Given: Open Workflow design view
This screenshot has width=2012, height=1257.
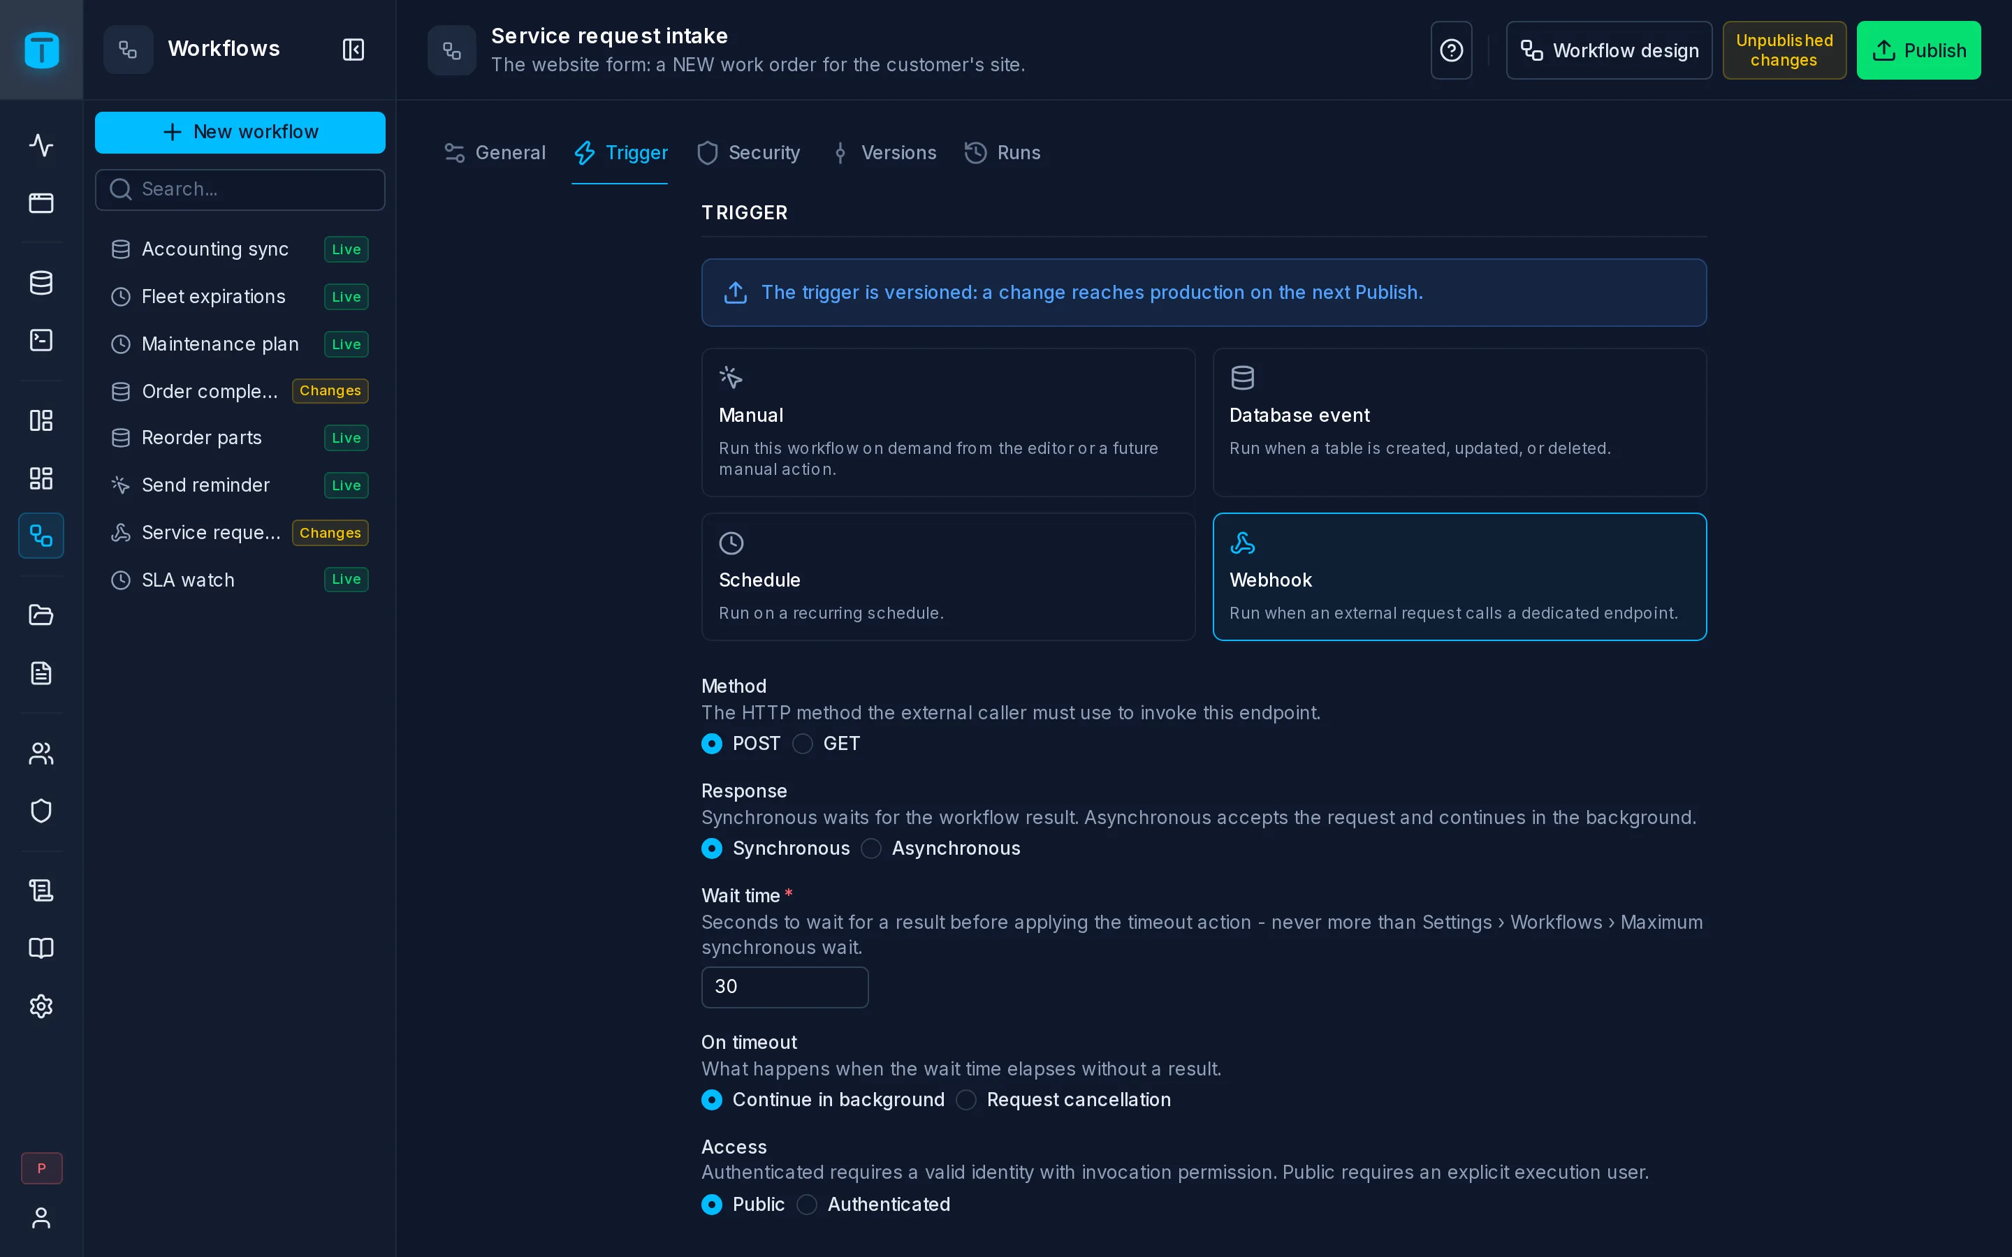Looking at the screenshot, I should pos(1609,50).
